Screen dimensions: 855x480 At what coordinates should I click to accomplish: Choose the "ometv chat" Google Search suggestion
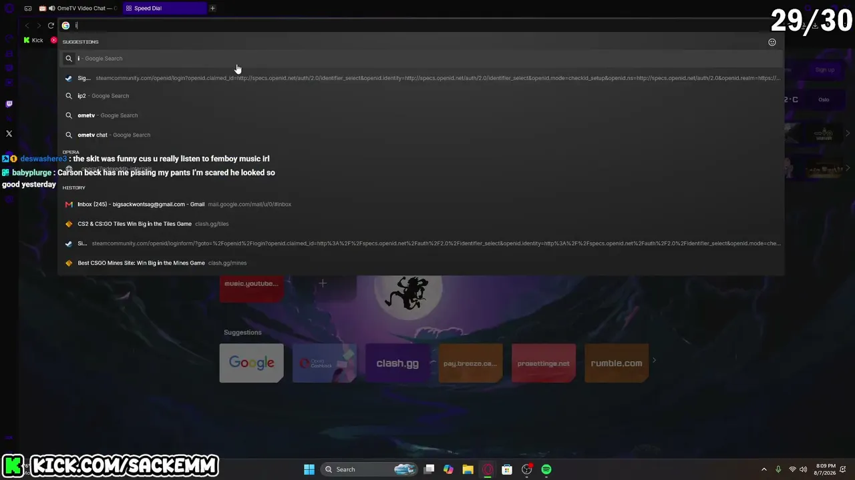421,135
